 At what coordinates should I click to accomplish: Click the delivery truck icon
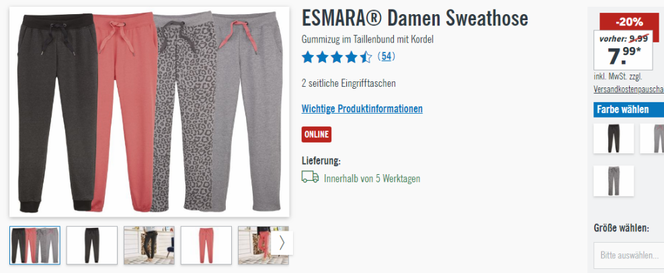pos(310,177)
